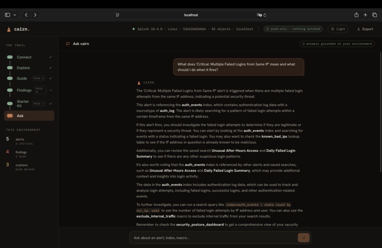Go back with the browser back arrow
382x248 pixels.
point(26,15)
